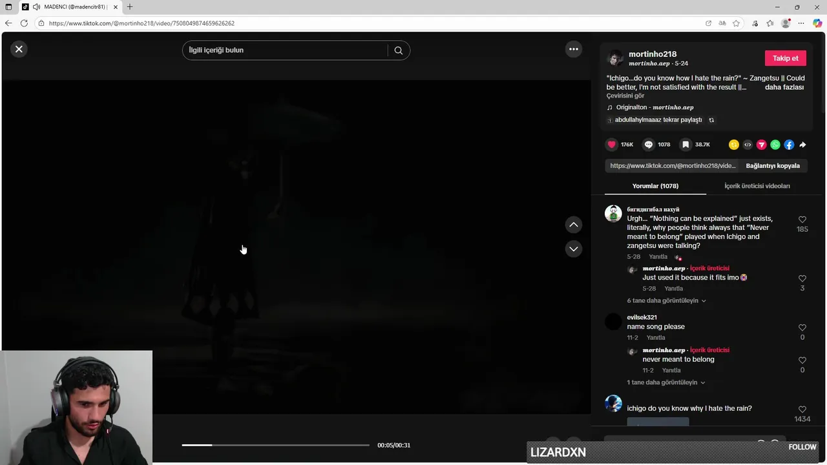This screenshot has height=465, width=827.
Task: Click the search magnifier icon in the video search bar
Action: click(399, 50)
